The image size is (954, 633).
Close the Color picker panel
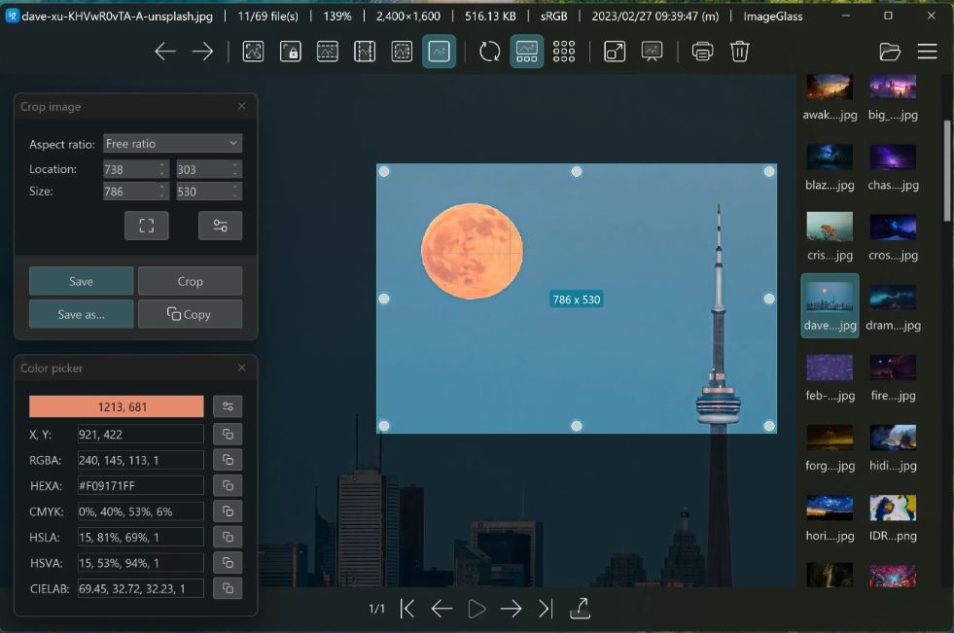point(242,368)
